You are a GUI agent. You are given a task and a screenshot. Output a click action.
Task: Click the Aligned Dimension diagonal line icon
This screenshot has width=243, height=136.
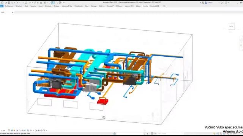click(x=35, y=3)
